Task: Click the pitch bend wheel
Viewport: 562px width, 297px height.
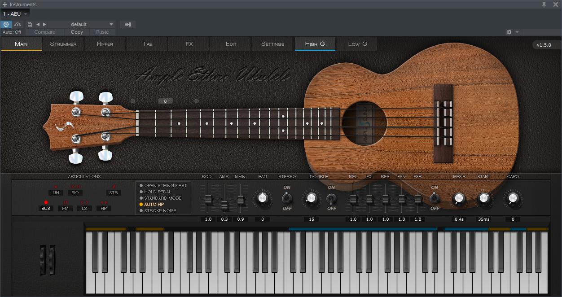Action: [43, 260]
